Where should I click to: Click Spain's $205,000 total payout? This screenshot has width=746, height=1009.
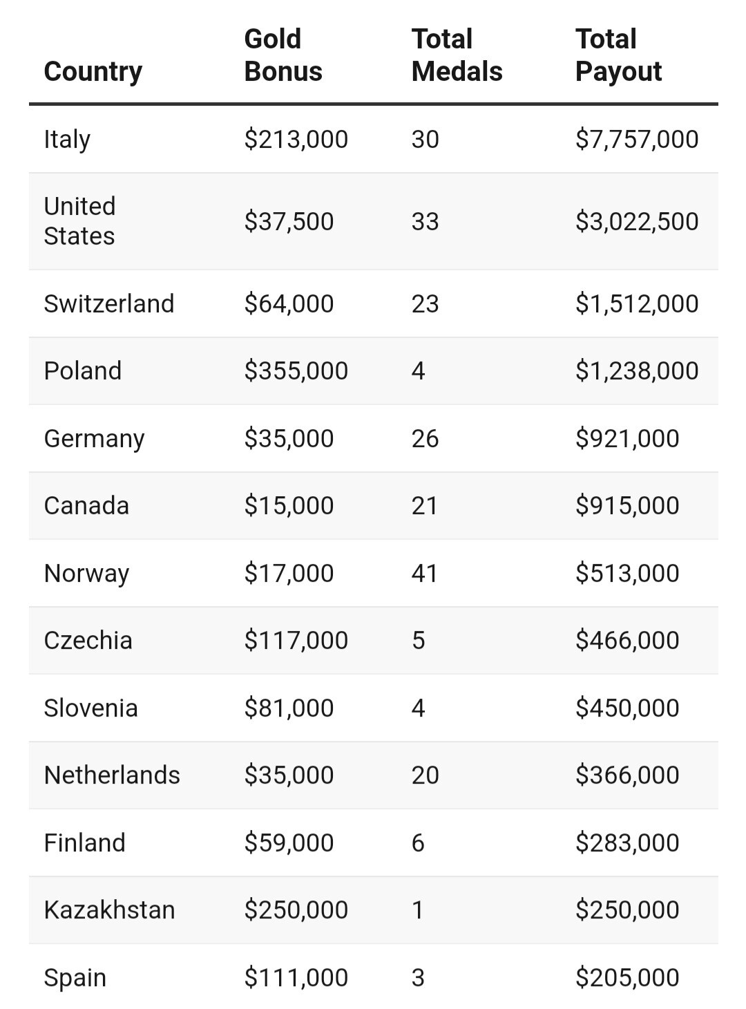coord(627,977)
